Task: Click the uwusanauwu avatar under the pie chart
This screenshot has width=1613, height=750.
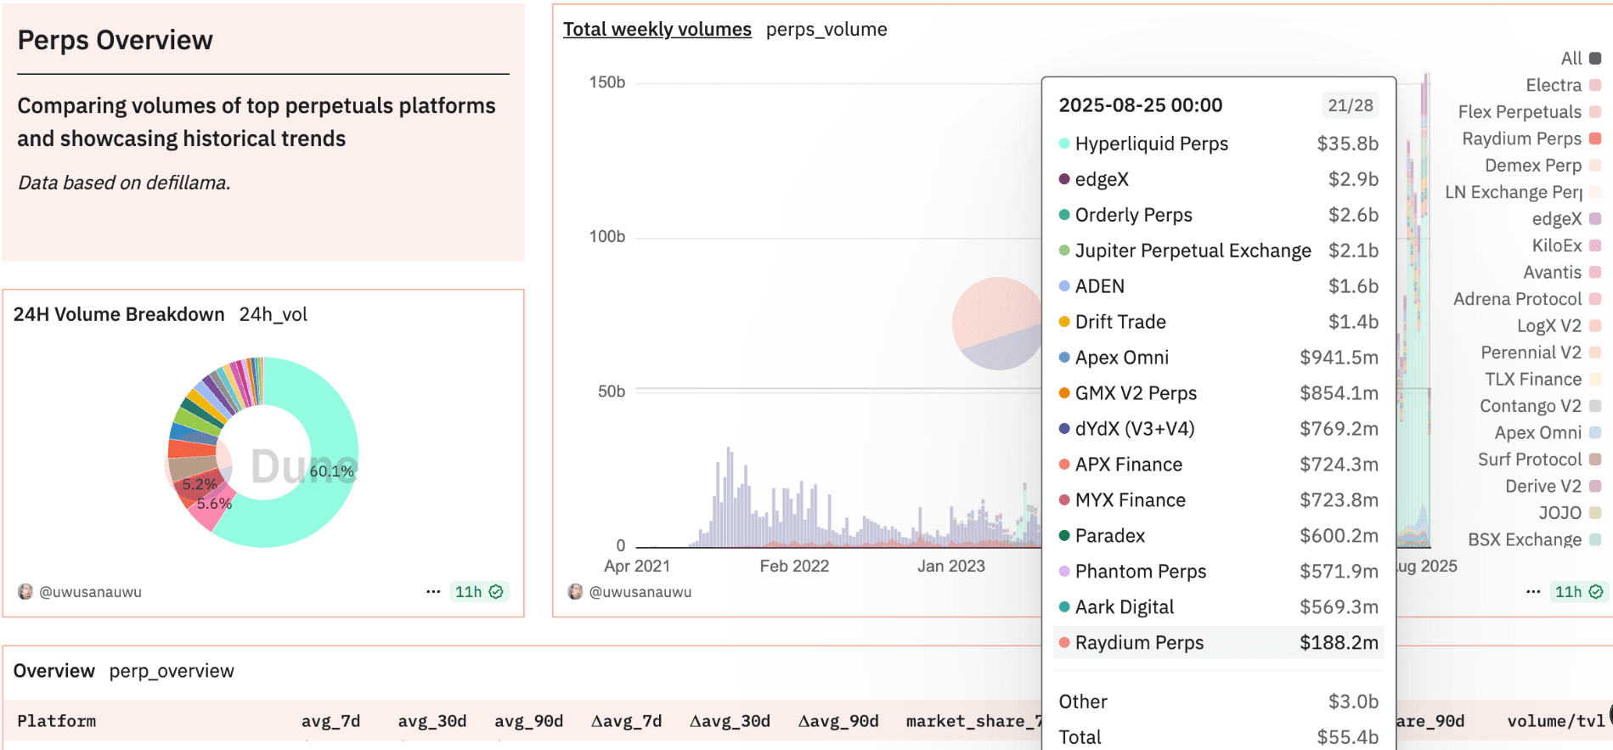Action: (x=25, y=591)
